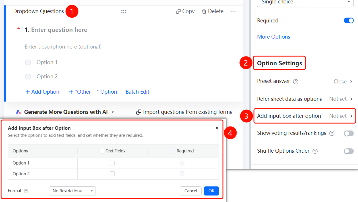Expand the Generate More Questions with AI dropdown
Screen dimensions: 358x202
coord(113,112)
